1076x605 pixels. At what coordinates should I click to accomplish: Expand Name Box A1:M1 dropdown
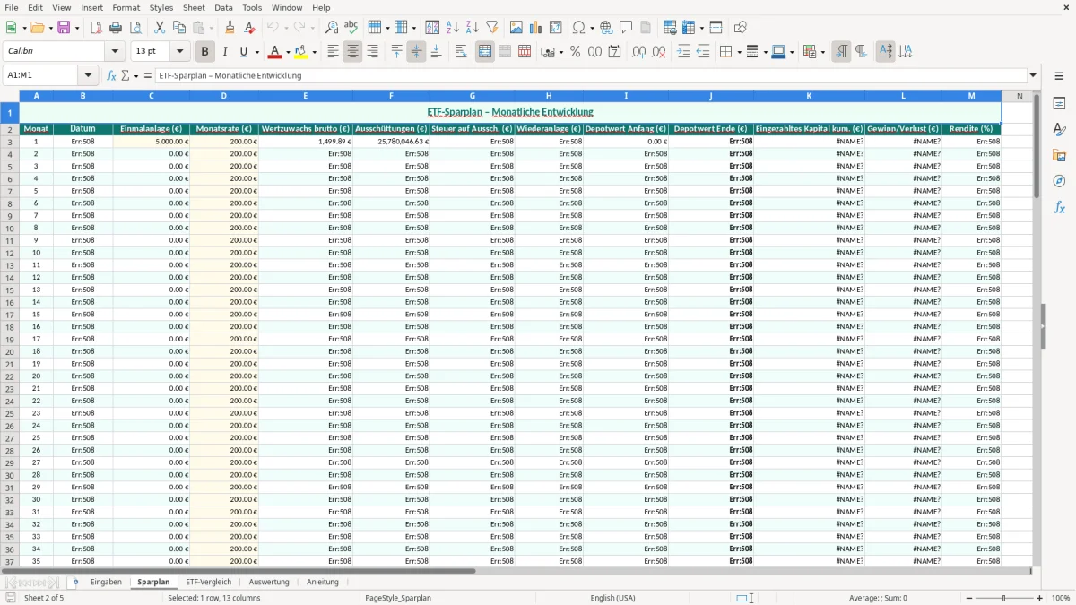click(x=88, y=75)
